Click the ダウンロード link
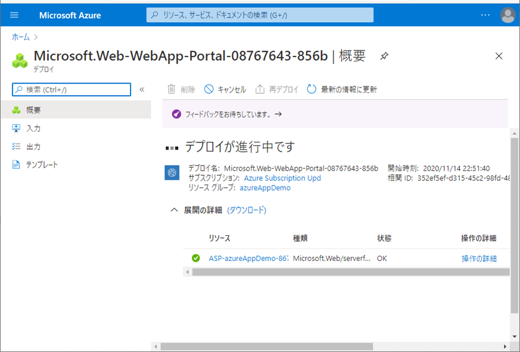 tap(246, 210)
